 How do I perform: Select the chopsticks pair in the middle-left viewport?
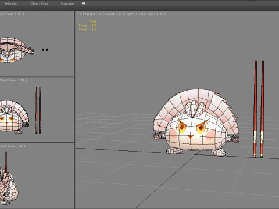pyautogui.click(x=38, y=110)
